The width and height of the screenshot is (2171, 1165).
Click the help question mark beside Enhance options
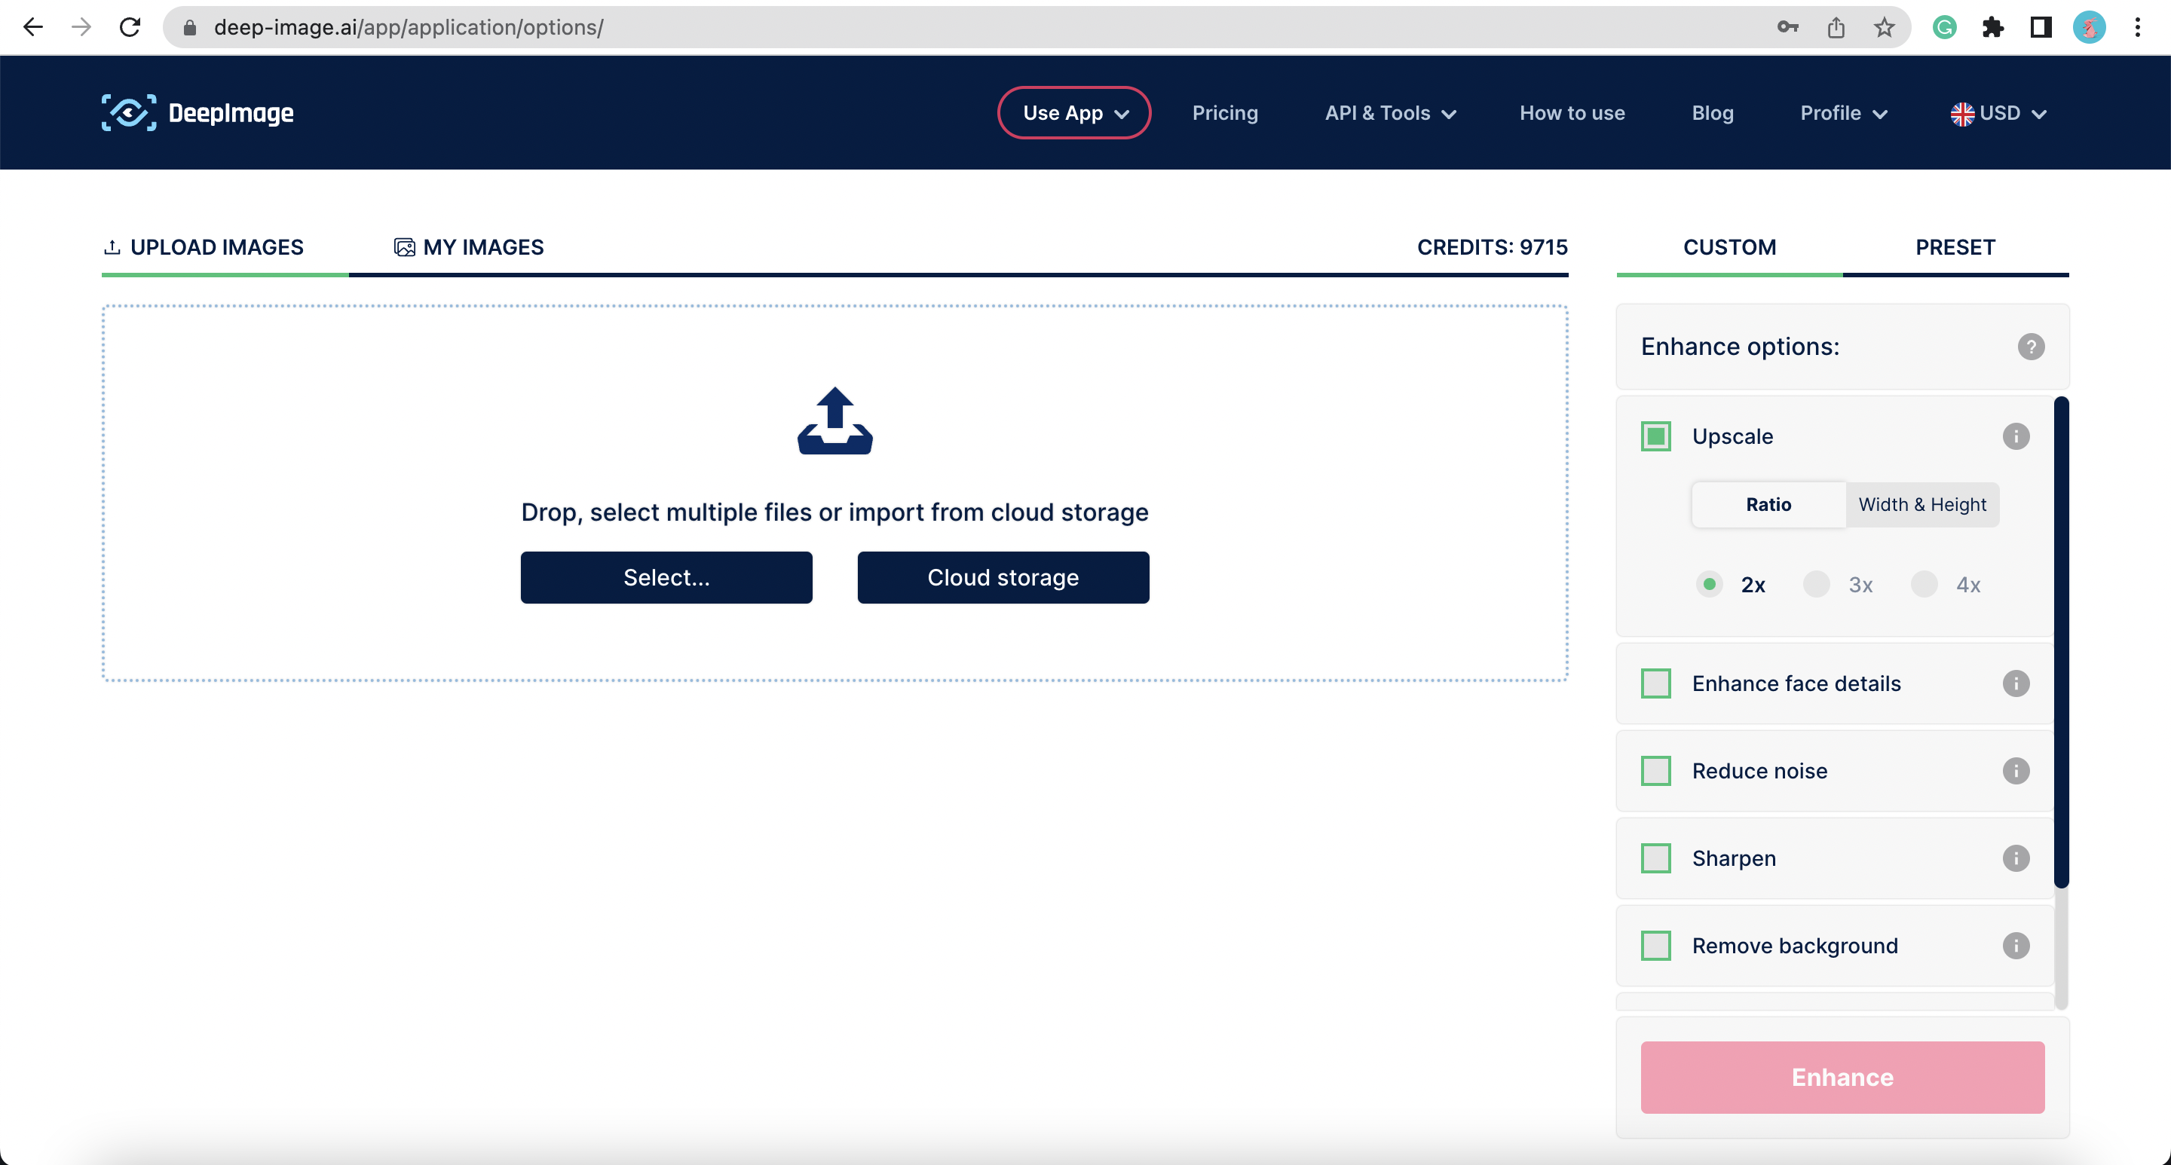click(x=2030, y=347)
